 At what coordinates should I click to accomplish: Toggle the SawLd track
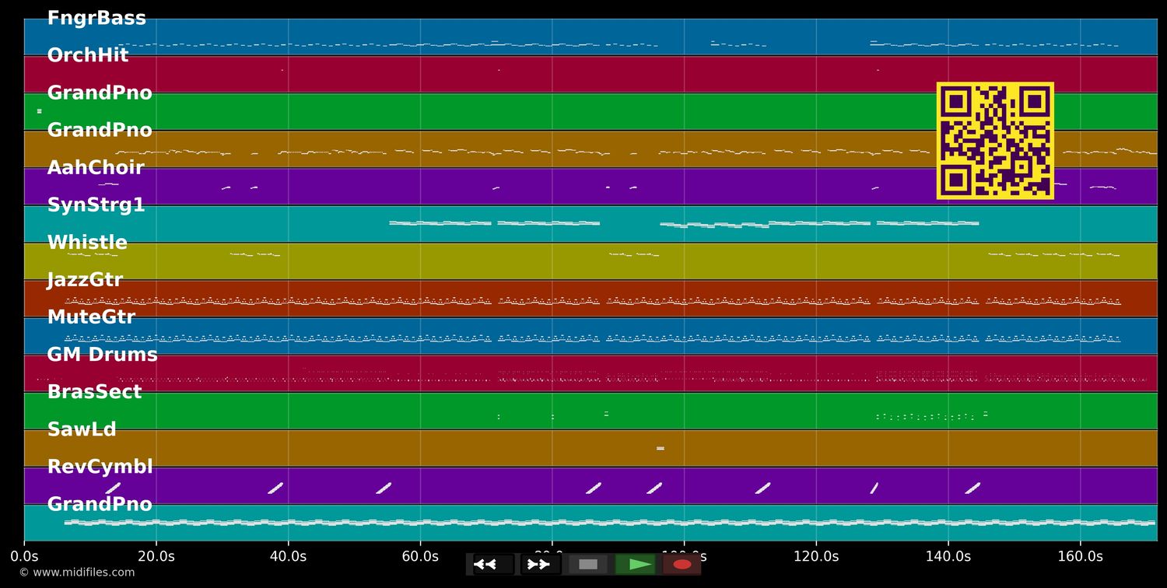coord(81,429)
